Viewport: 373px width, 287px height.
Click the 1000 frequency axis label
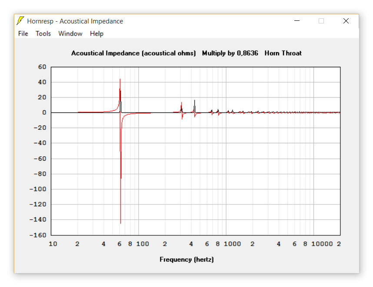tap(233, 244)
